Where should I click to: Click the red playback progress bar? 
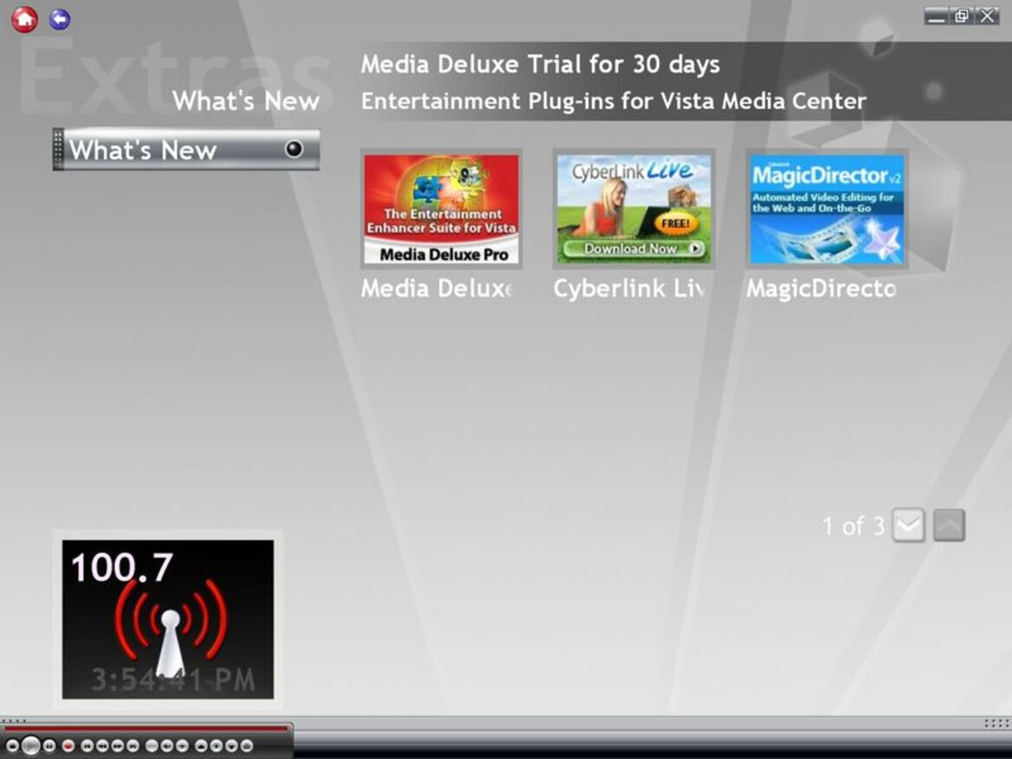(x=145, y=729)
